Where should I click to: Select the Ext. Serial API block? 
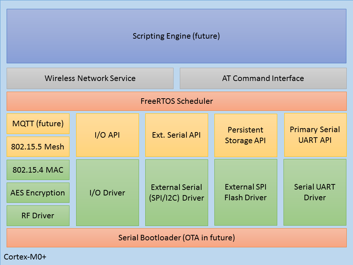pyautogui.click(x=176, y=135)
